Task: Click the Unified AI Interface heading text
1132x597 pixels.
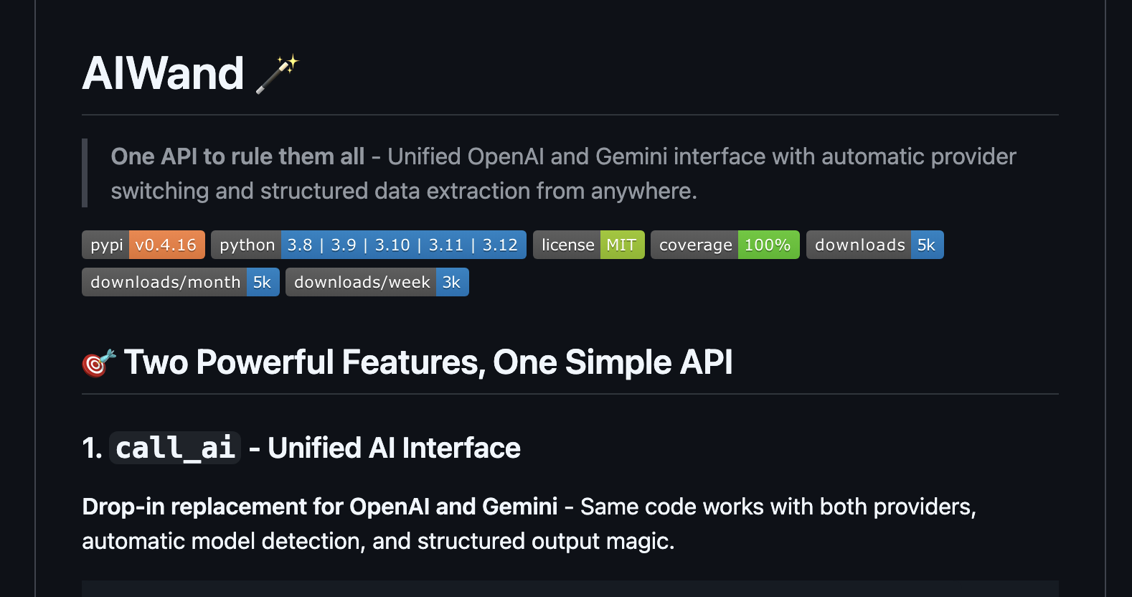Action: [x=394, y=448]
